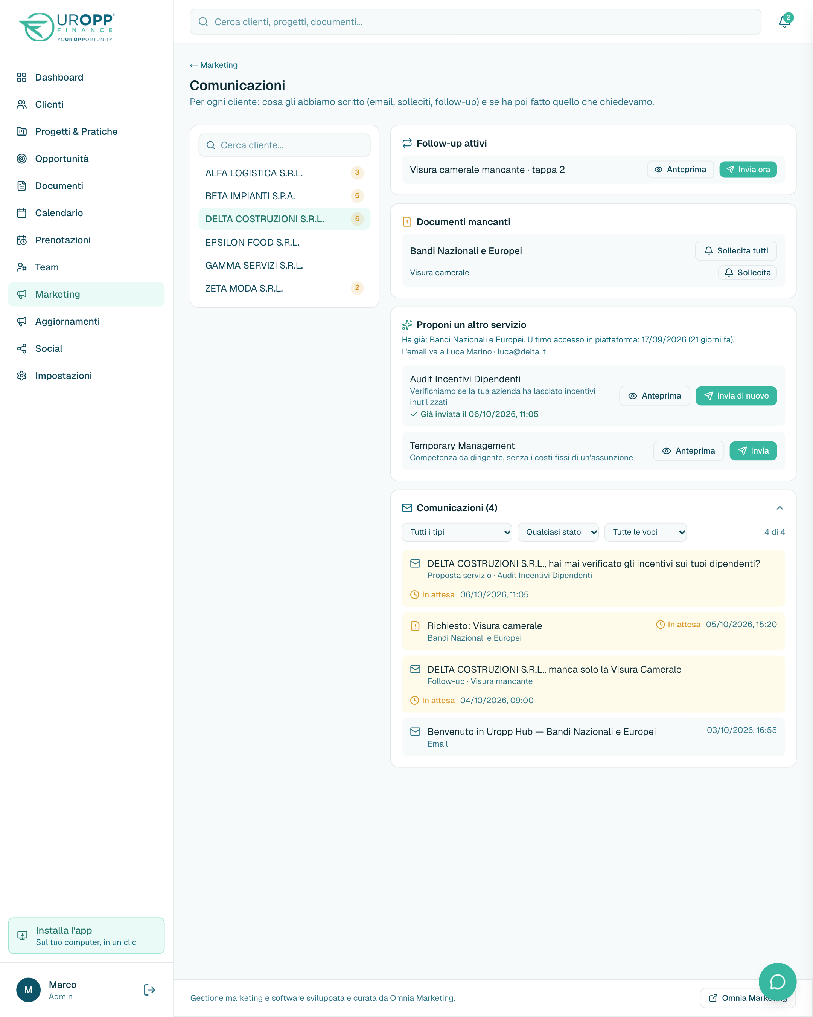Click the Uropp Finance logo
Screen dimensions: 813x1017
[x=67, y=27]
